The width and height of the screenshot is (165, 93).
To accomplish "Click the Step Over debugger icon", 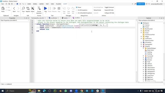I will (69, 9).
